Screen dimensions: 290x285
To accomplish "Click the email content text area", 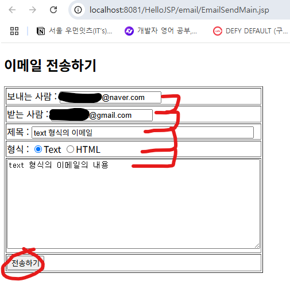I will (x=133, y=204).
